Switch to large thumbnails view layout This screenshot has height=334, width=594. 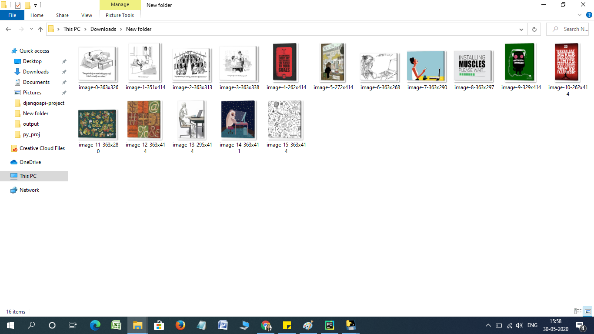[x=587, y=311]
